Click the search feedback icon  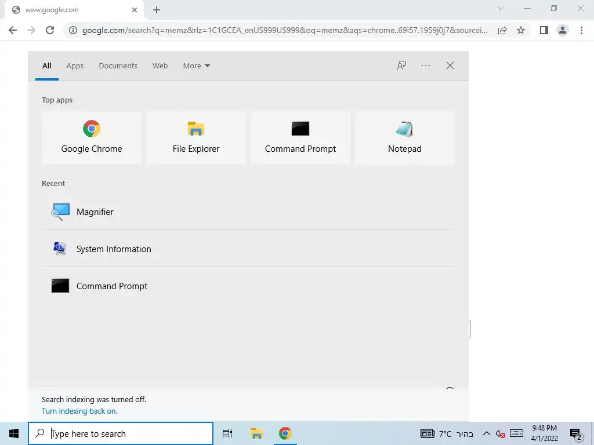click(x=401, y=65)
